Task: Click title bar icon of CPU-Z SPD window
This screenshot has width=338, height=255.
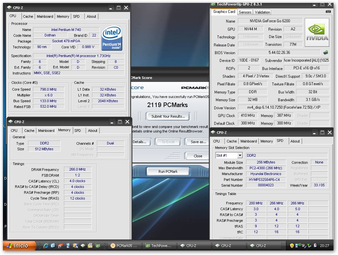Action: pyautogui.click(x=213, y=132)
